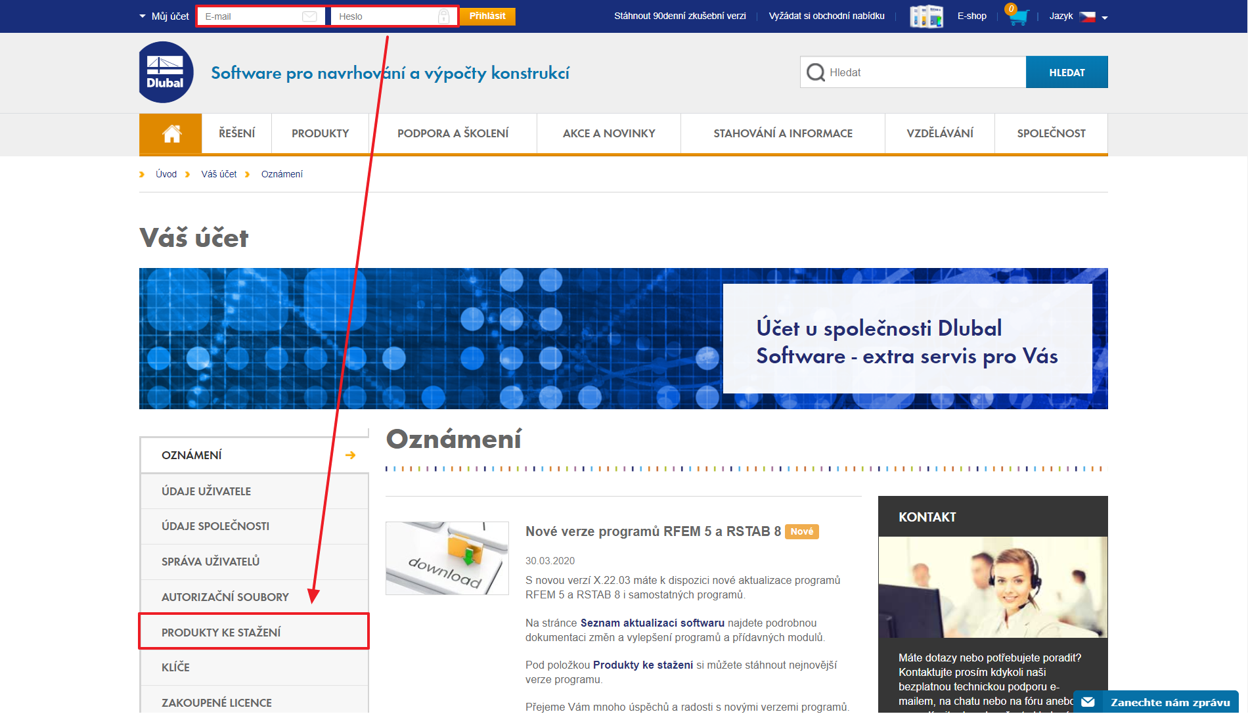Click the arrow icon next to Oznámení
1248x714 pixels.
pos(351,455)
